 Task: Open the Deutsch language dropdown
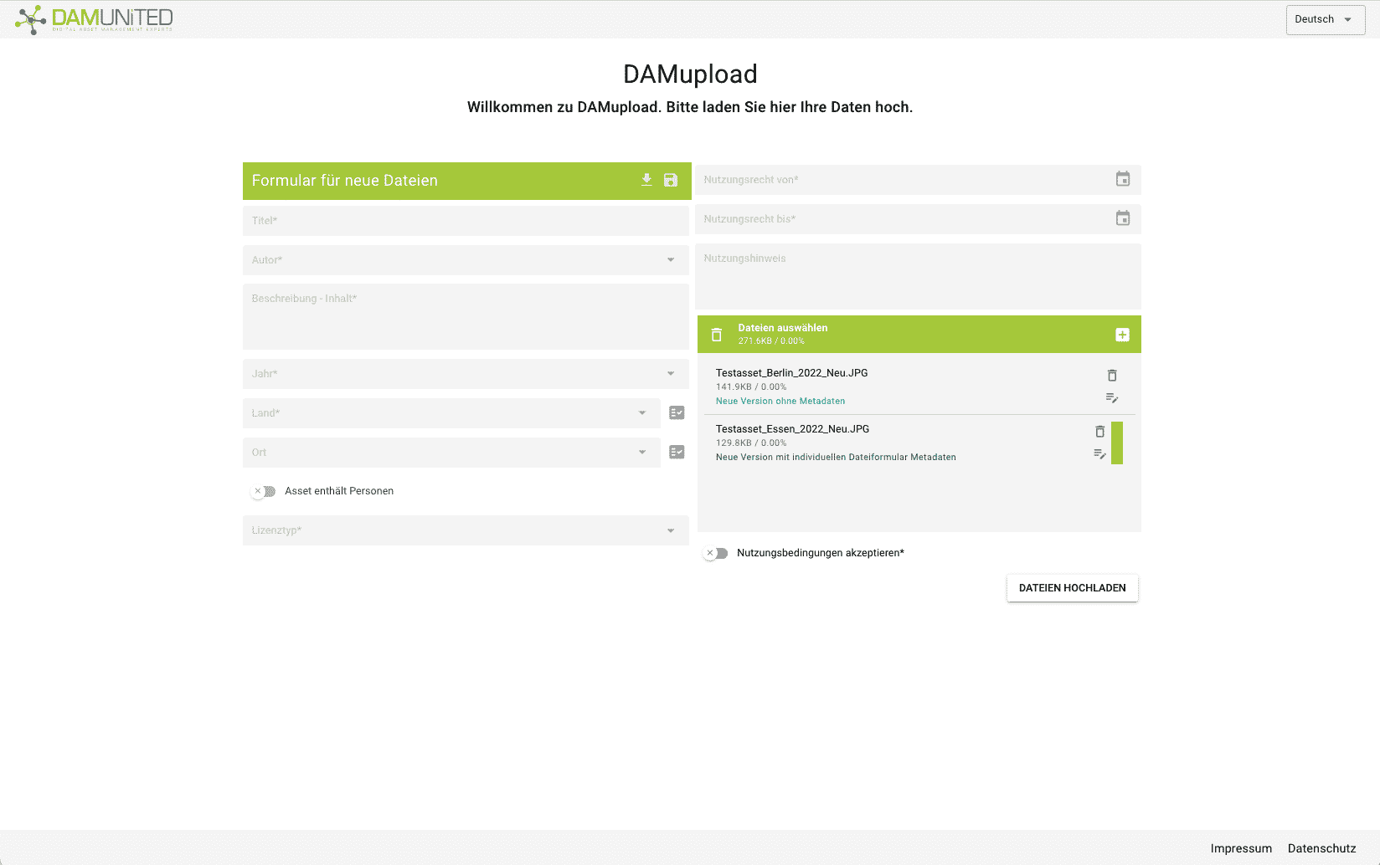pos(1326,19)
